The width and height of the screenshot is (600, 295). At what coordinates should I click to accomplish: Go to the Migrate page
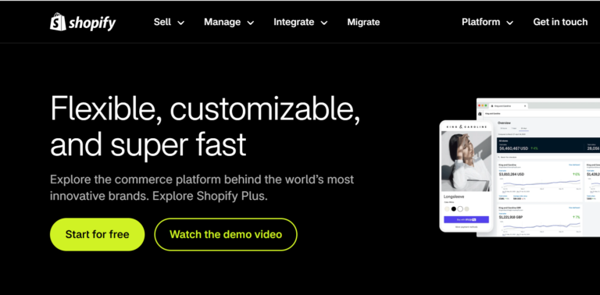(x=363, y=22)
